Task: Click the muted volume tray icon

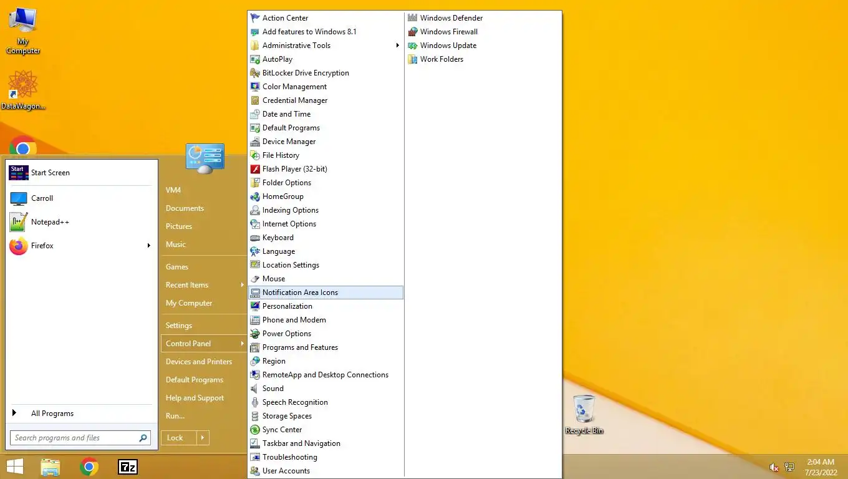Action: pyautogui.click(x=774, y=467)
